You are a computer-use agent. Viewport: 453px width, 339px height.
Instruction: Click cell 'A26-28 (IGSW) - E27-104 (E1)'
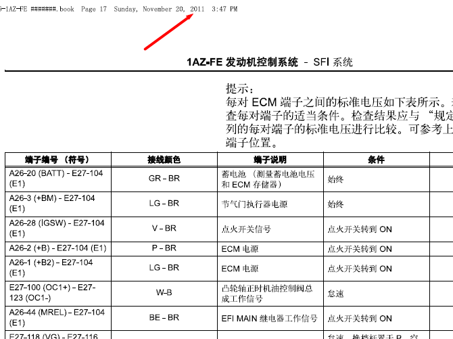point(57,228)
